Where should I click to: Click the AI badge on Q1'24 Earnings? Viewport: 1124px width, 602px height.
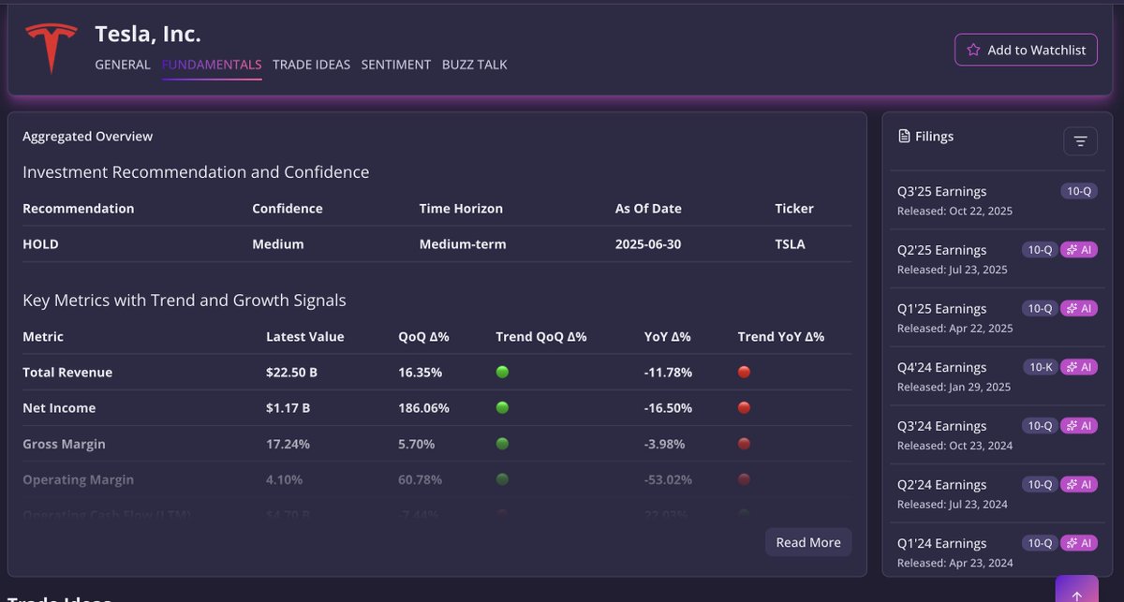(x=1078, y=543)
